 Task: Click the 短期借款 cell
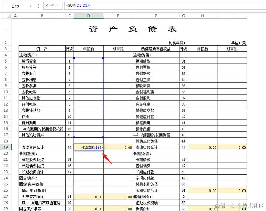coord(156,61)
